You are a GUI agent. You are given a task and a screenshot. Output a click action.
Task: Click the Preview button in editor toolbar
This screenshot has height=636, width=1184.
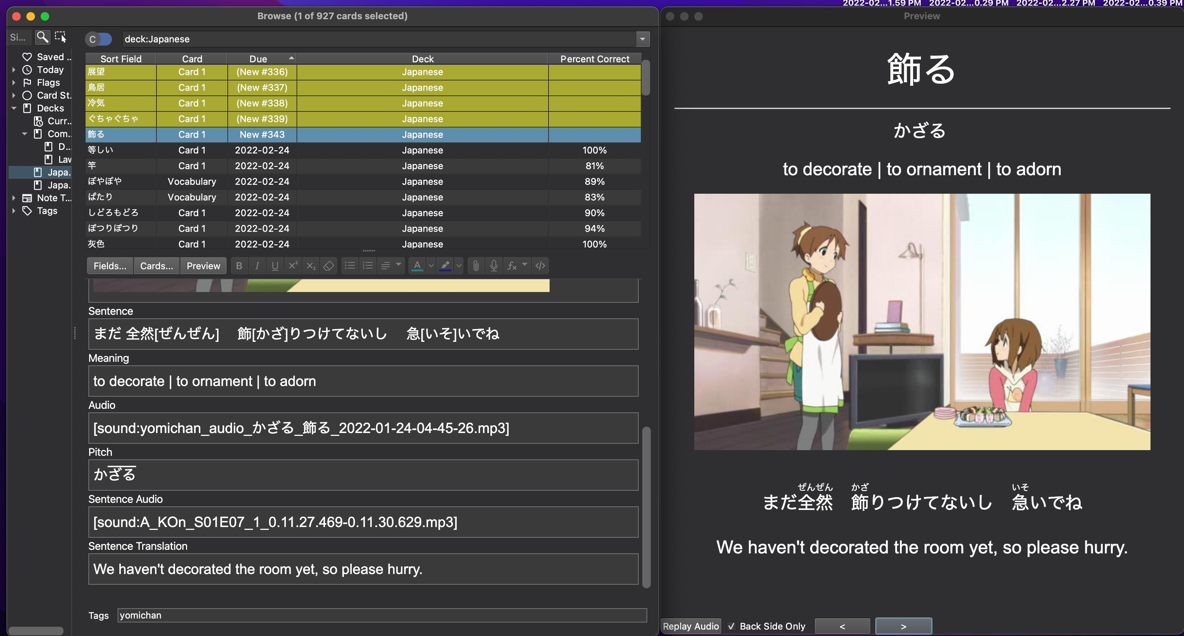(203, 266)
